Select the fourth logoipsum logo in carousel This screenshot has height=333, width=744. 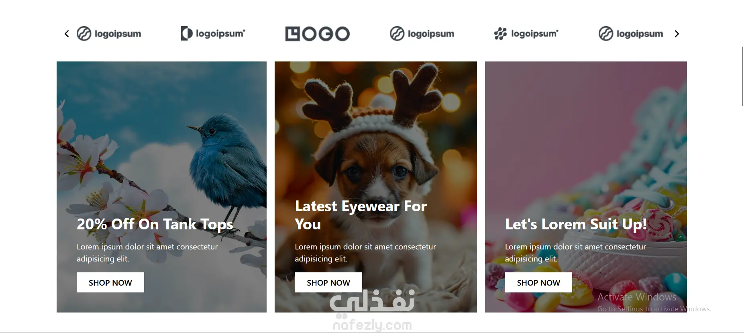pyautogui.click(x=422, y=34)
